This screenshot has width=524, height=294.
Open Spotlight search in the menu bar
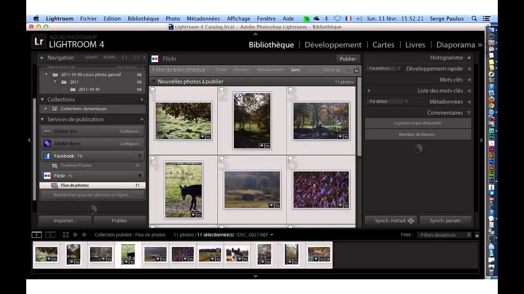click(474, 19)
